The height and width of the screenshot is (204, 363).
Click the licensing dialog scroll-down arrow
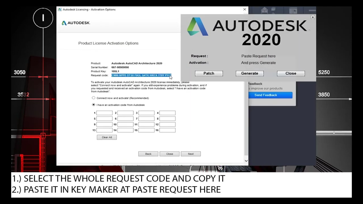[246, 161]
